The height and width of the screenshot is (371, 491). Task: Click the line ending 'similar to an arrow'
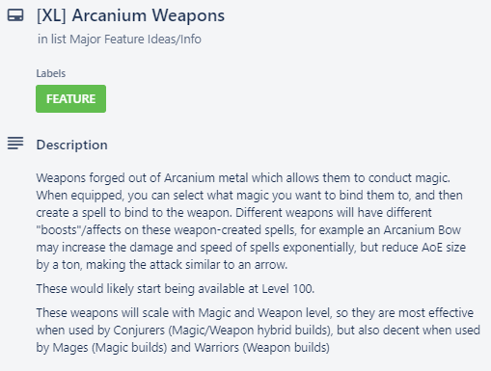pyautogui.click(x=162, y=265)
